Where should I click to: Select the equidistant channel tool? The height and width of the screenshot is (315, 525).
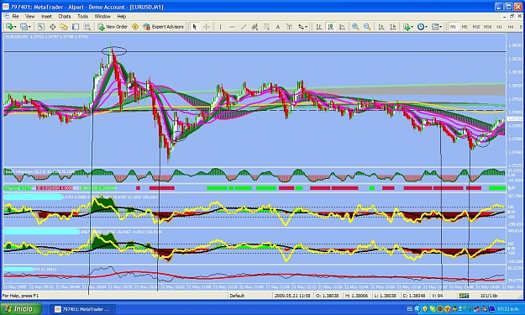point(255,27)
